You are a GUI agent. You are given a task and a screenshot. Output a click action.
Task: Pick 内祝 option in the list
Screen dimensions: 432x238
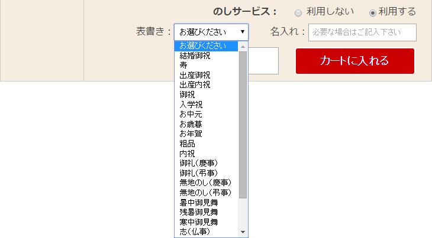[206, 154]
